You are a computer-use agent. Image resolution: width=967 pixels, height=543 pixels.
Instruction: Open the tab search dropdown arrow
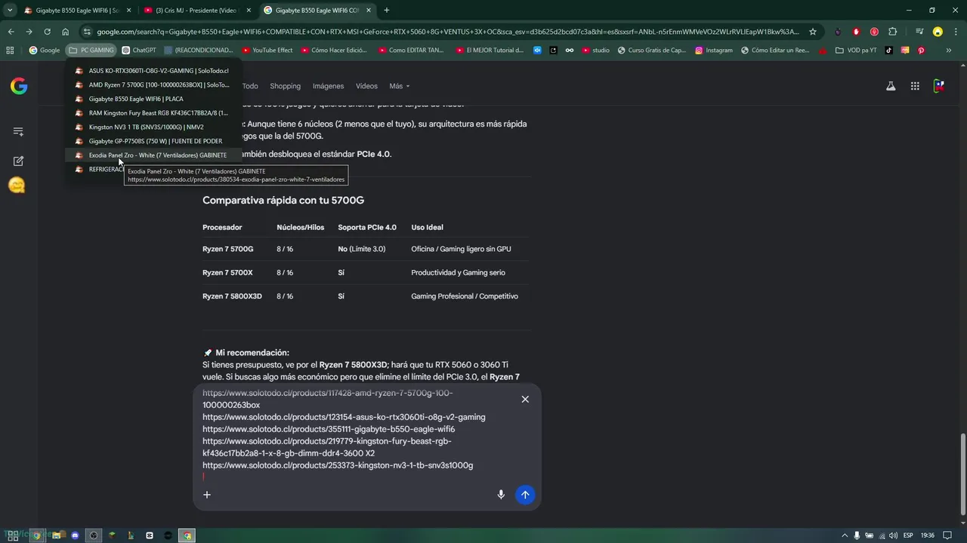coord(10,11)
